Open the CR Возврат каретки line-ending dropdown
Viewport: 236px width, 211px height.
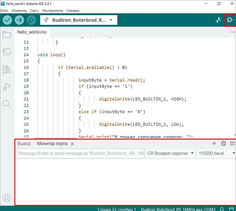click(170, 153)
